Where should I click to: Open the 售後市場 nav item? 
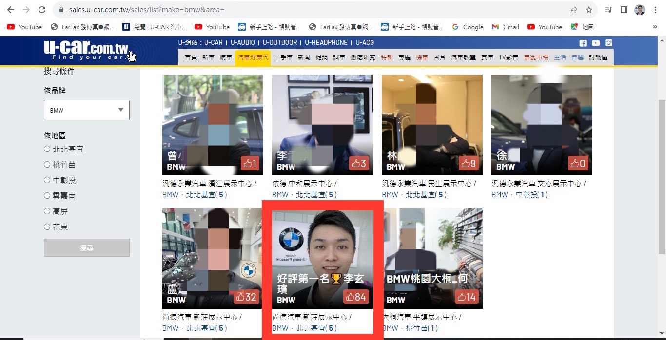536,57
